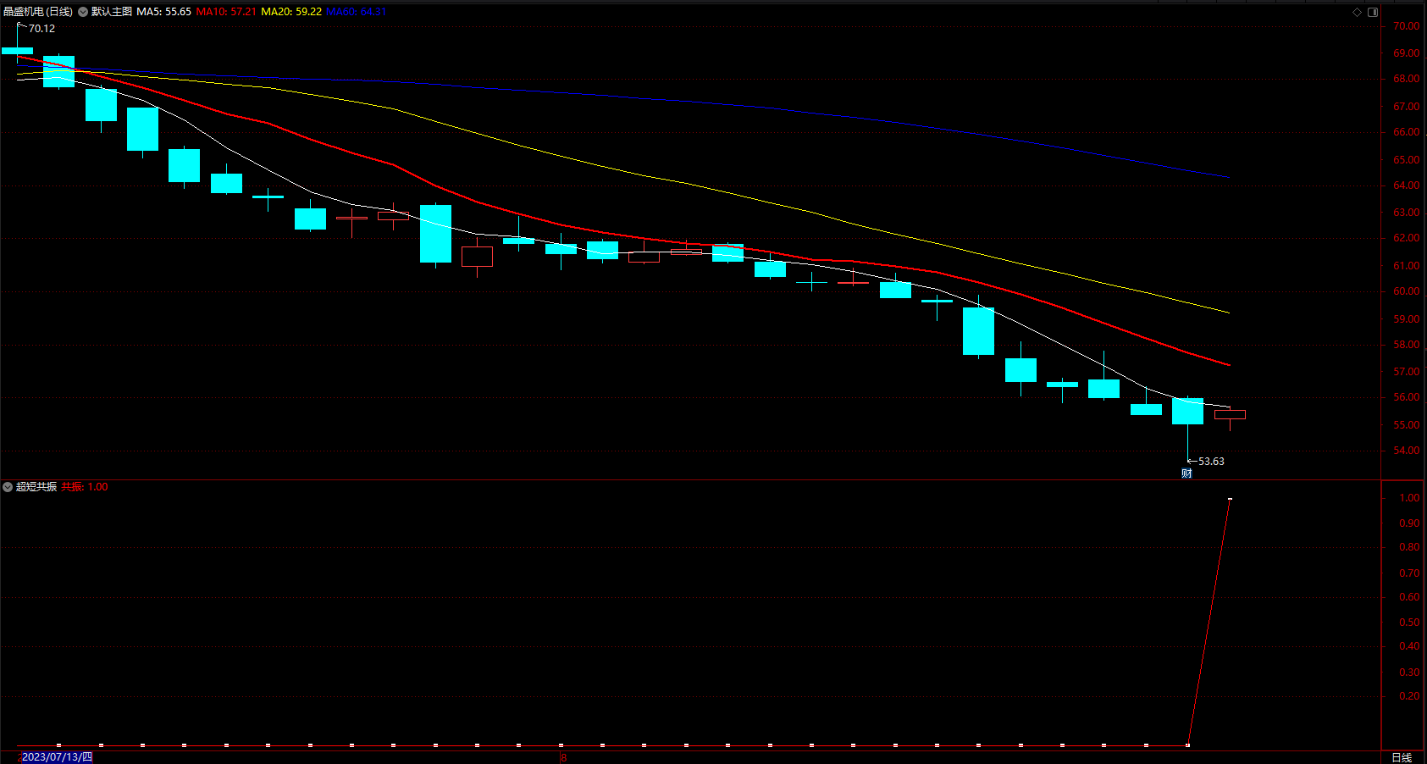
Task: Expand the 超短共振 sub-indicator dropdown arrow
Action: point(8,487)
